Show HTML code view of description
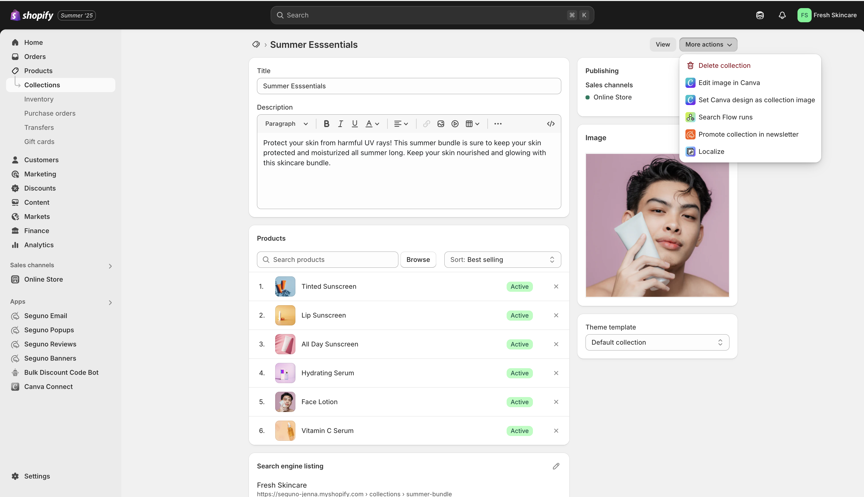864x497 pixels. [x=551, y=124]
